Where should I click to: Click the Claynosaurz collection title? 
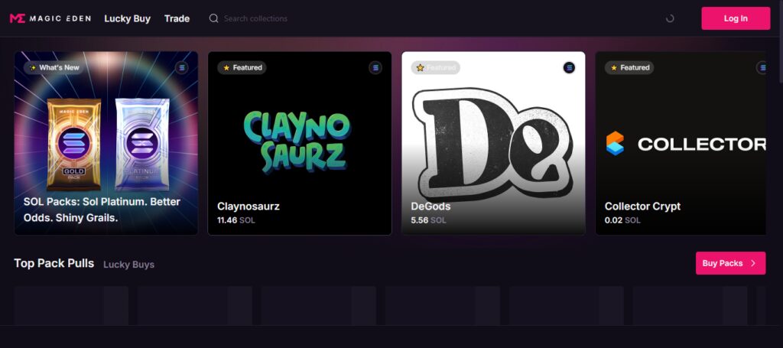click(249, 207)
